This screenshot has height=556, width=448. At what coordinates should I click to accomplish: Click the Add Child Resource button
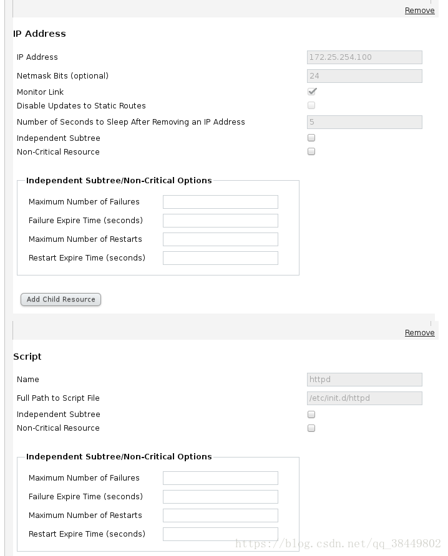[61, 299]
